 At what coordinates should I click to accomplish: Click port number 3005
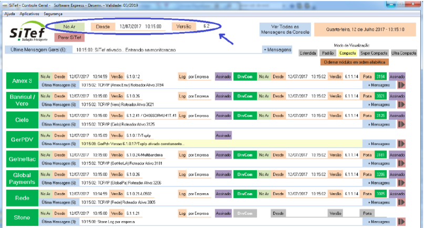pos(380,194)
